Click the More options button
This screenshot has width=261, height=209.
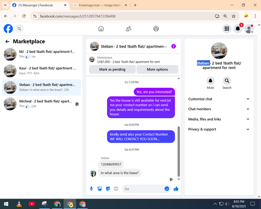click(158, 69)
